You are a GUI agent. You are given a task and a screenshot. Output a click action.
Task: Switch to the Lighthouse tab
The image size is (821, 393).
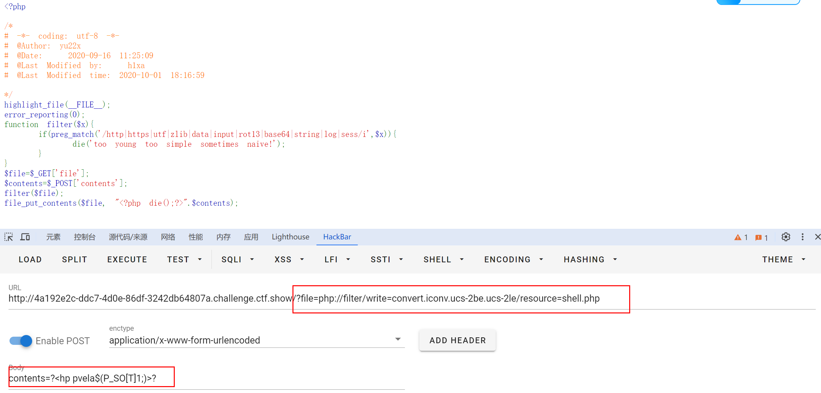click(x=290, y=237)
